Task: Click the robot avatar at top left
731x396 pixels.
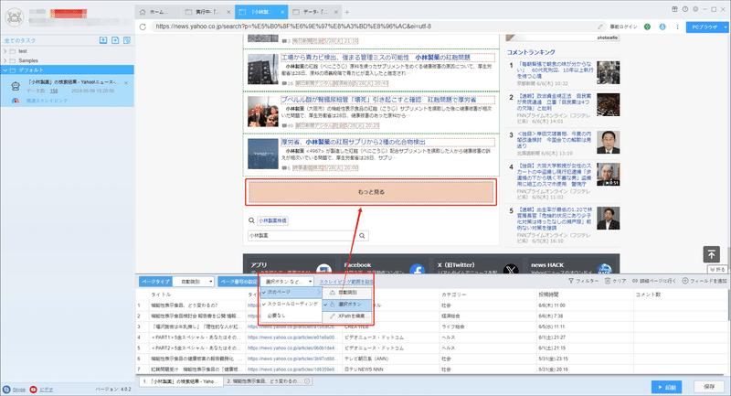Action: click(15, 17)
